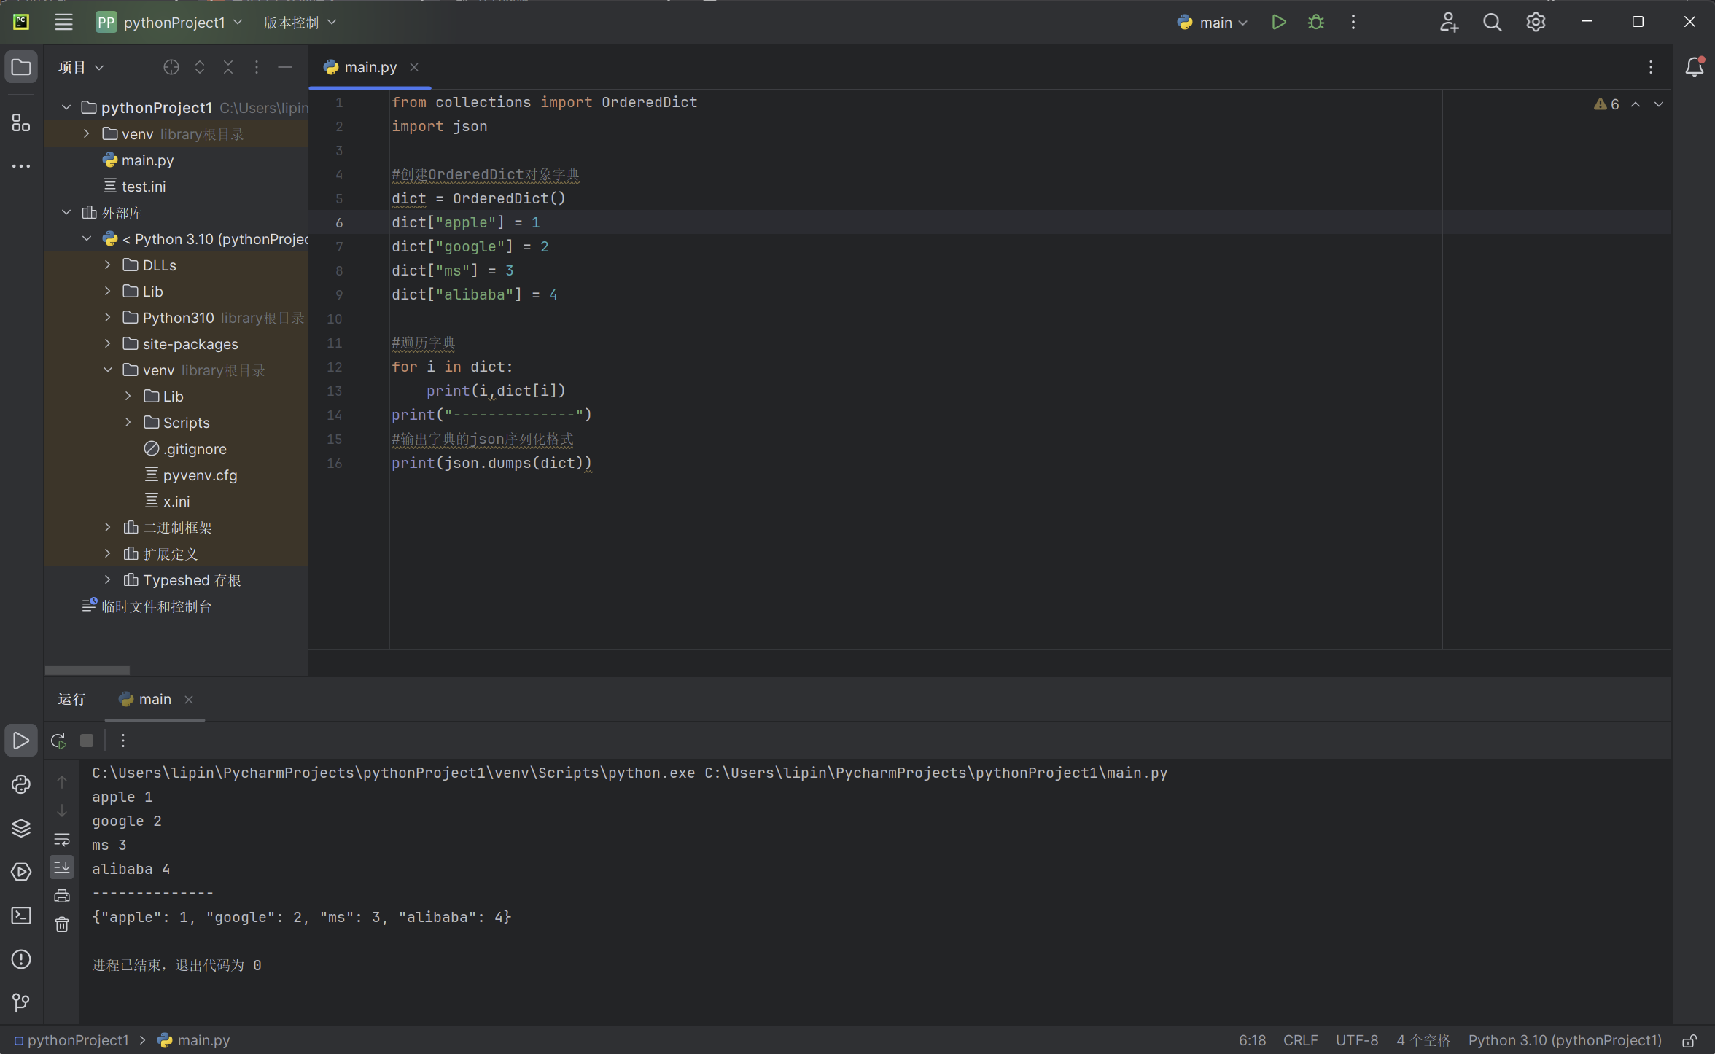Image resolution: width=1715 pixels, height=1054 pixels.
Task: Click Python 3.10 interpreter in status bar
Action: [1565, 1041]
